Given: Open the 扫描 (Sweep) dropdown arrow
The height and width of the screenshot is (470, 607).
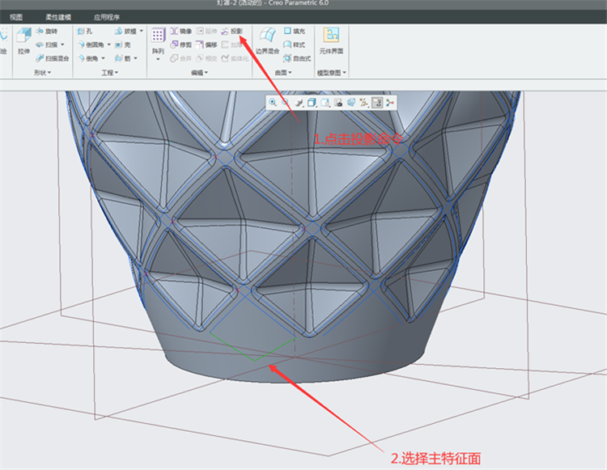Looking at the screenshot, I should [62, 44].
